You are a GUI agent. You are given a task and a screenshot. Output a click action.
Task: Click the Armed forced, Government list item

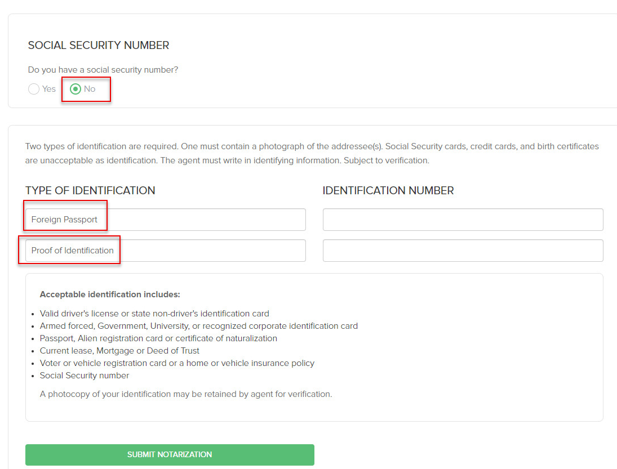point(198,326)
